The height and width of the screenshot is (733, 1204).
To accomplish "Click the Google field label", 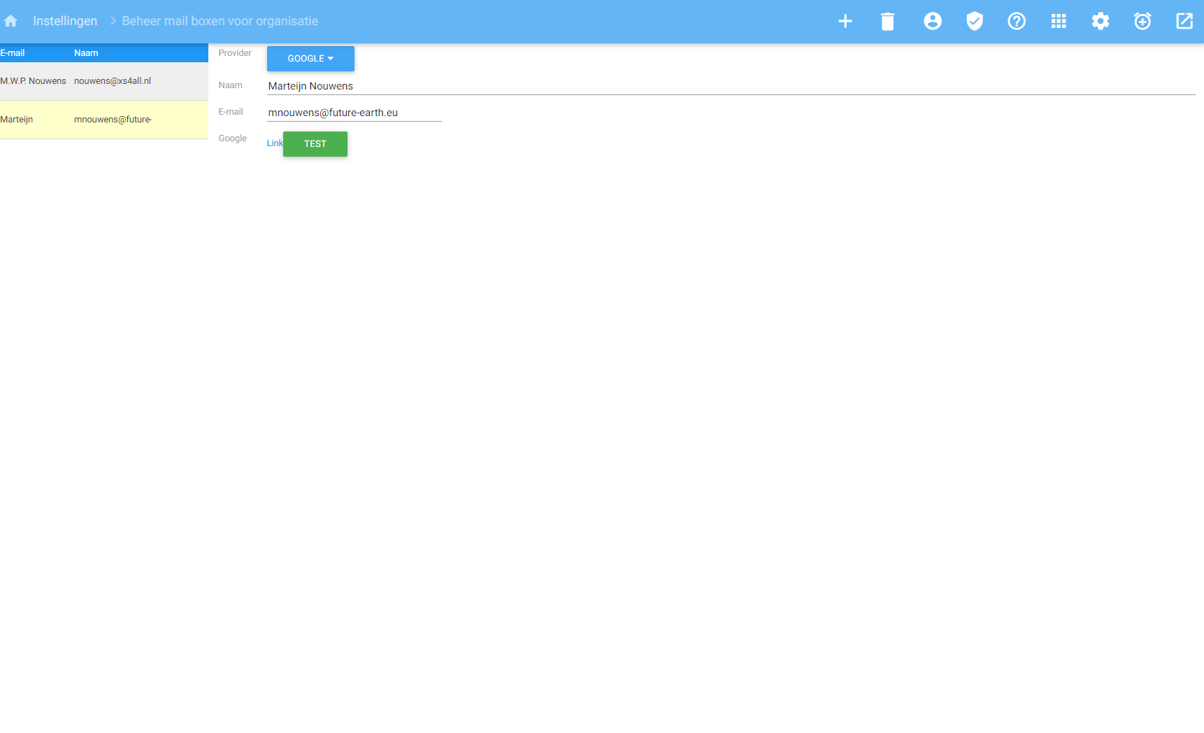I will (x=233, y=138).
